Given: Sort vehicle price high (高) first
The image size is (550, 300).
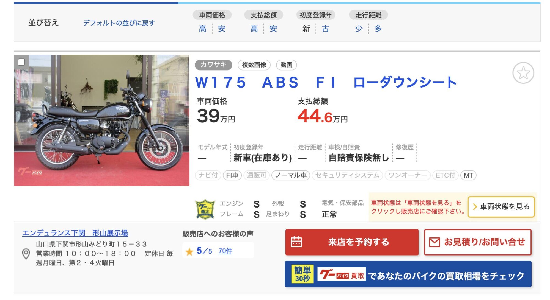Looking at the screenshot, I should [202, 29].
